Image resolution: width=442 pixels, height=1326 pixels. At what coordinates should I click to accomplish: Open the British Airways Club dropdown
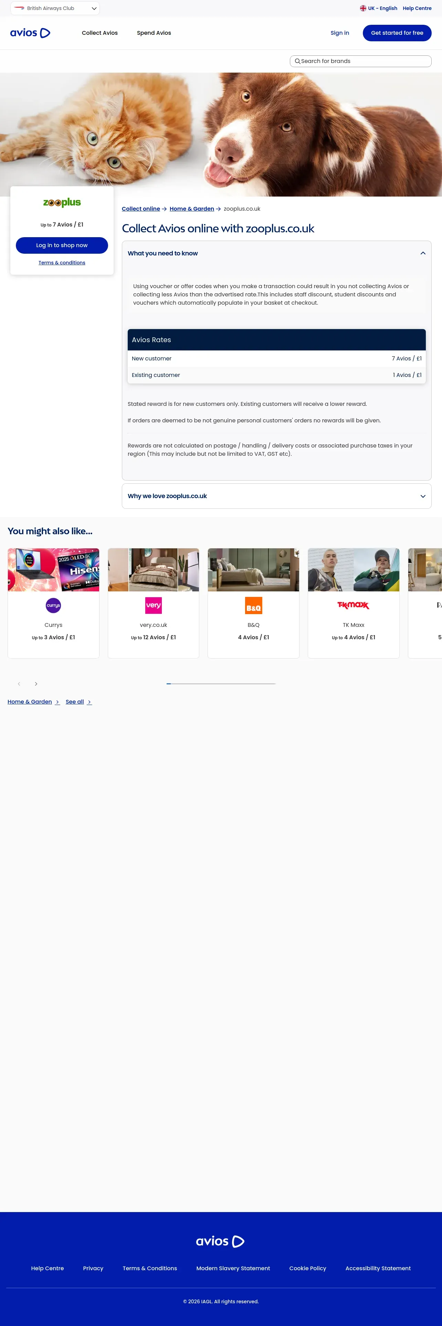[x=55, y=8]
